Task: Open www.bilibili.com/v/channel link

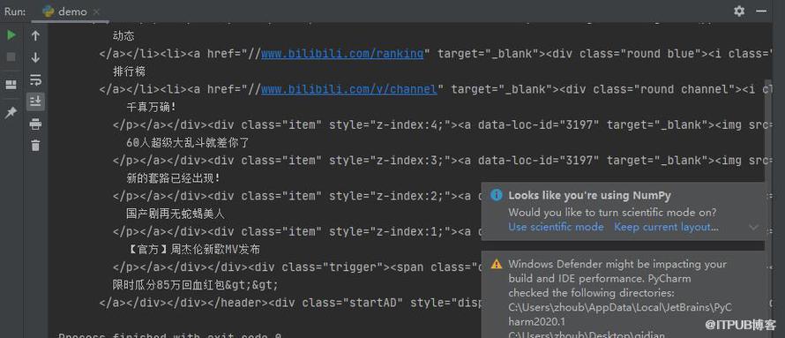Action: 349,89
